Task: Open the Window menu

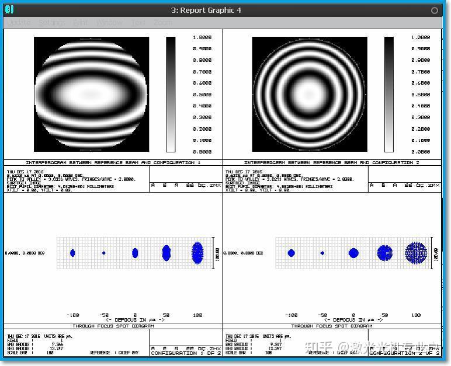Action: (109, 22)
